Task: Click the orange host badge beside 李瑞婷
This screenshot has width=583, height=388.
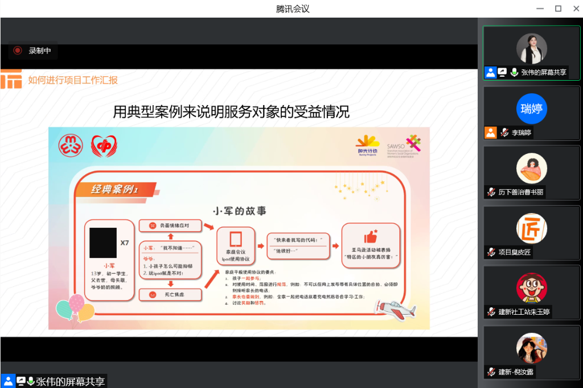Action: (x=490, y=132)
